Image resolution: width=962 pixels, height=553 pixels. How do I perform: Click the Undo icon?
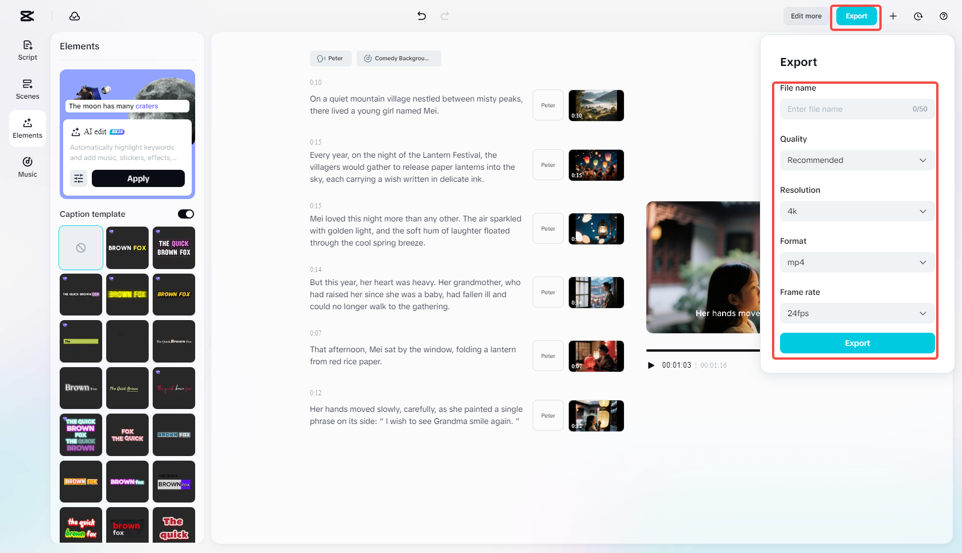[x=421, y=16]
